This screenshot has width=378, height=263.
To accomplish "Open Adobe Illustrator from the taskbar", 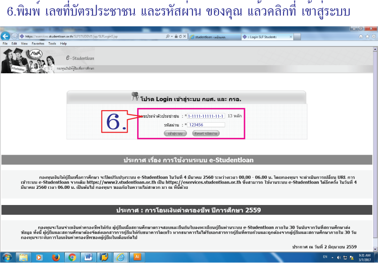I will point(137,258).
